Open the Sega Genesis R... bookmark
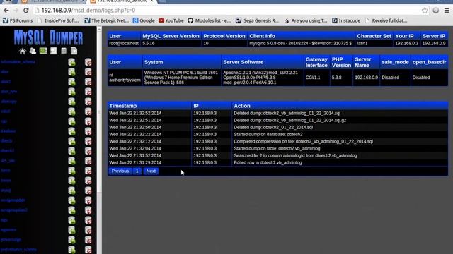The width and height of the screenshot is (453, 254). point(257,20)
